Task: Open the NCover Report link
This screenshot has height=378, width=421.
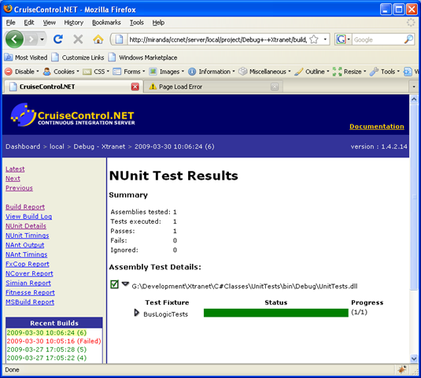Action: [x=29, y=273]
